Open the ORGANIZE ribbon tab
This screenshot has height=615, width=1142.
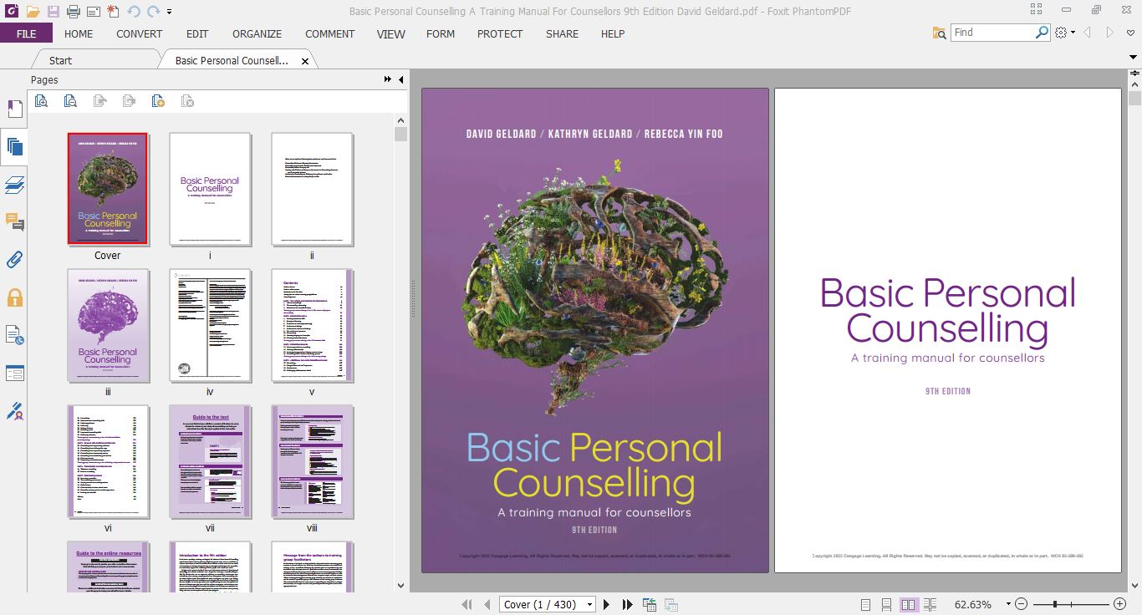[257, 33]
